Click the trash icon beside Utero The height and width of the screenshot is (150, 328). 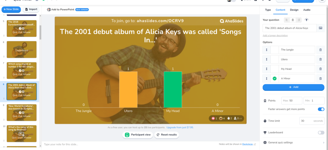click(320, 59)
